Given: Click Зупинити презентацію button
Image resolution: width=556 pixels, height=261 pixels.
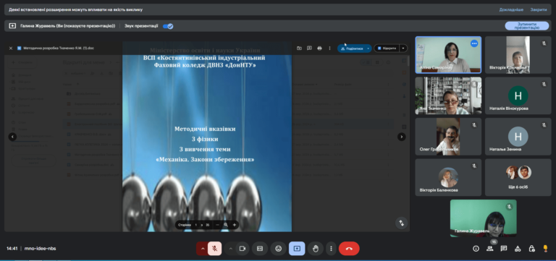Looking at the screenshot, I should [x=526, y=26].
